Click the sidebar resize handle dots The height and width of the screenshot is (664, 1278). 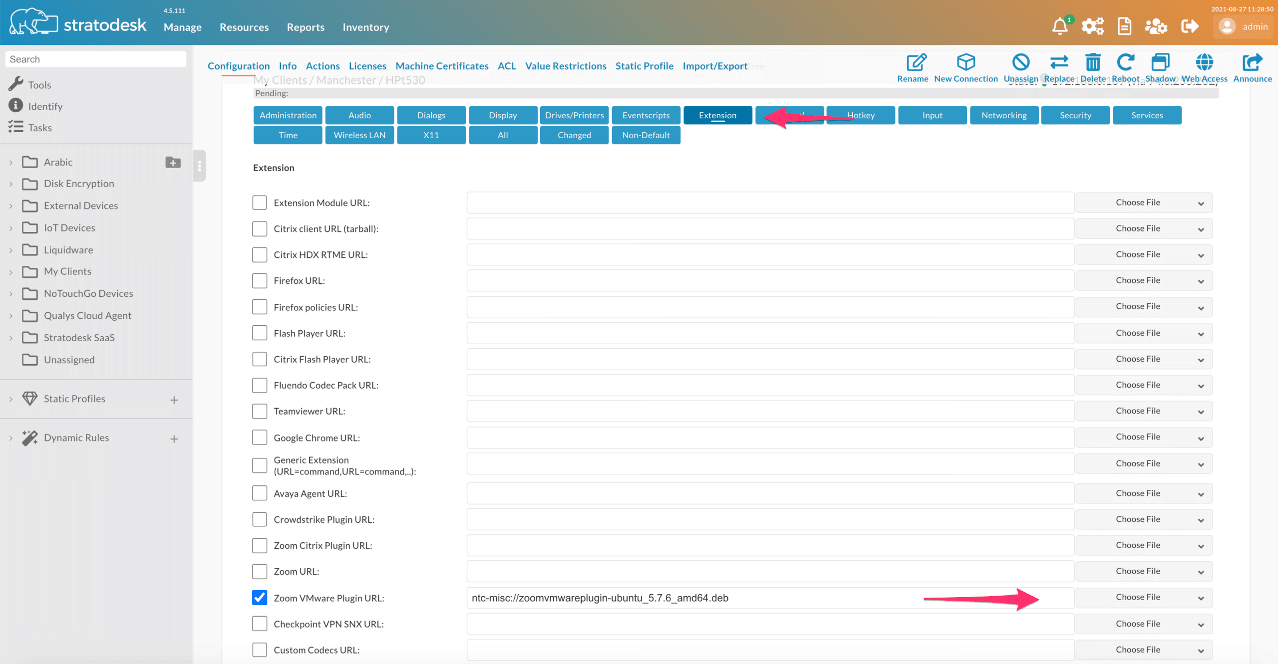(199, 166)
